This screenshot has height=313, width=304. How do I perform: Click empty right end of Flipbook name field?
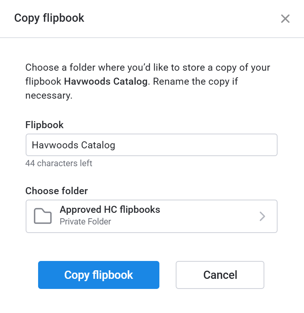coord(241,145)
